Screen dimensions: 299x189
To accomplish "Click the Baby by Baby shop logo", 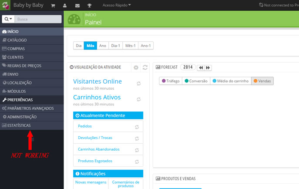I will pyautogui.click(x=5, y=5).
